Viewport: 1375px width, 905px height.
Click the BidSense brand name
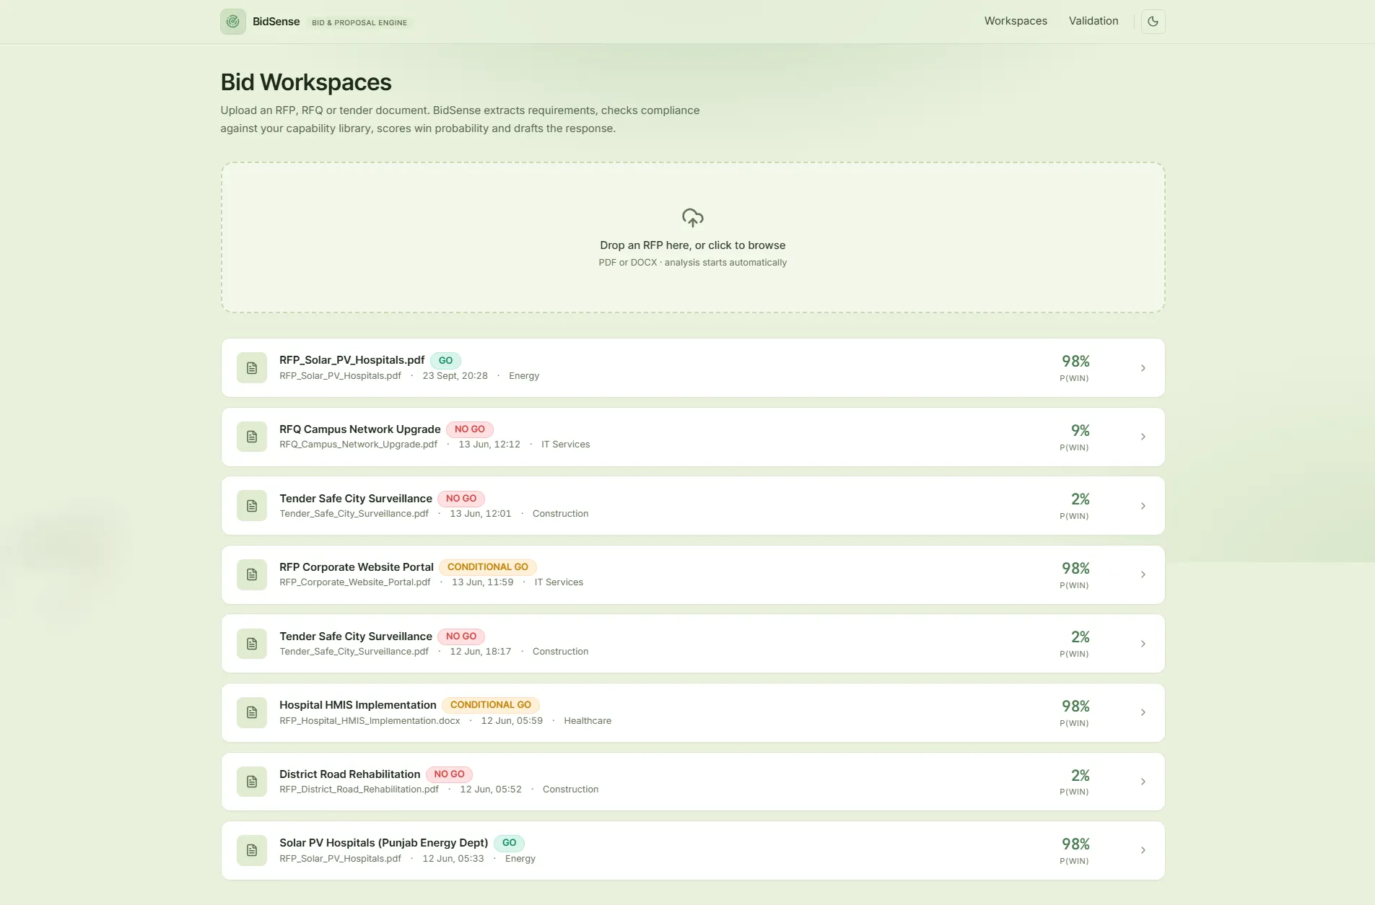[x=276, y=22]
